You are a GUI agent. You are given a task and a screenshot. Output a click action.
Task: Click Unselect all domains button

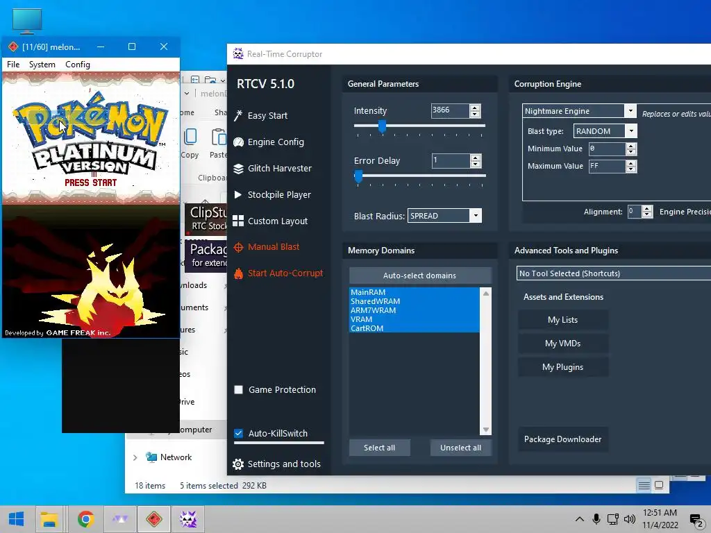coord(461,448)
